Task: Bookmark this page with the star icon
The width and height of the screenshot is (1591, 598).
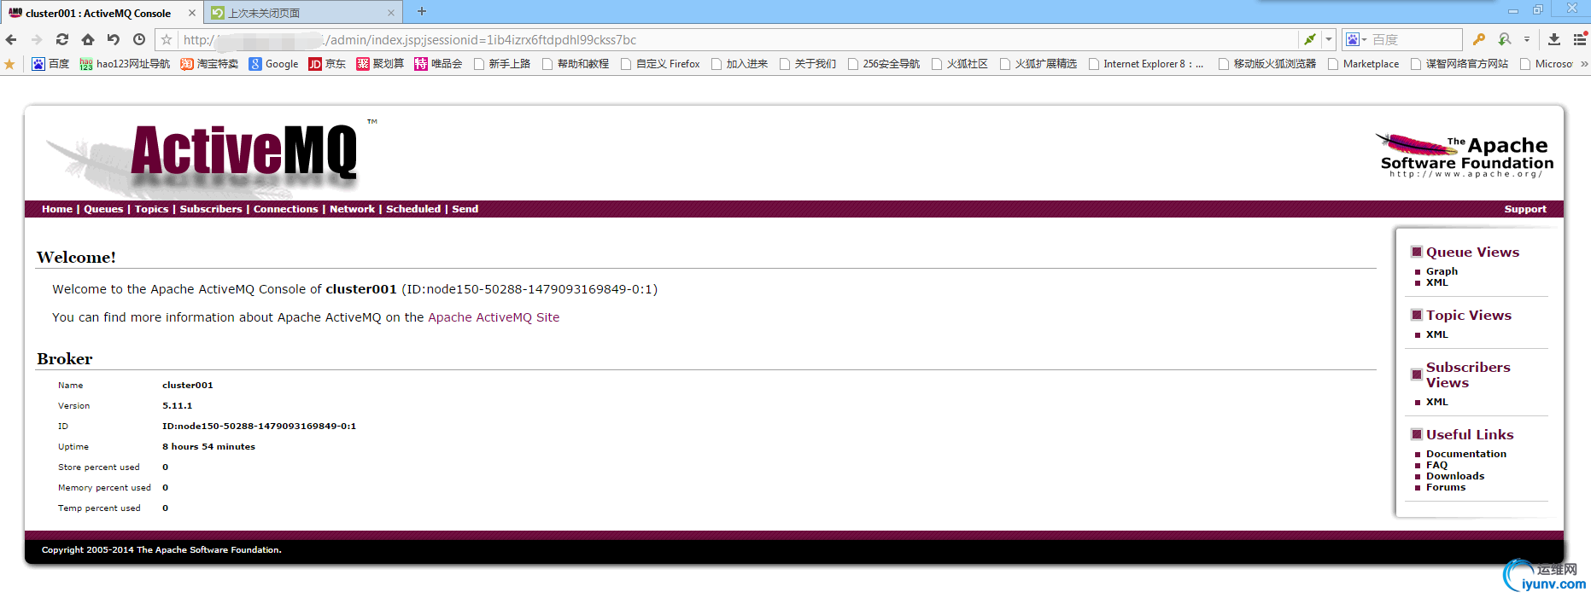Action: tap(167, 39)
